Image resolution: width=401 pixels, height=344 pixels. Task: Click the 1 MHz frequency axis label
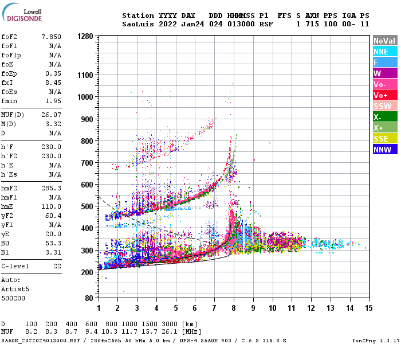[x=99, y=308]
